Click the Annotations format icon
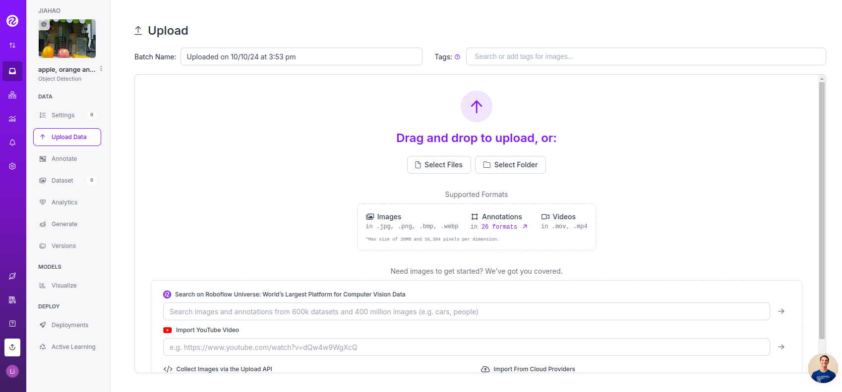This screenshot has width=842, height=392. tap(475, 217)
